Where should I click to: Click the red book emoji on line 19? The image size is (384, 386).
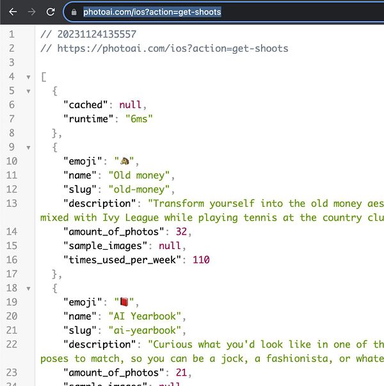point(124,302)
